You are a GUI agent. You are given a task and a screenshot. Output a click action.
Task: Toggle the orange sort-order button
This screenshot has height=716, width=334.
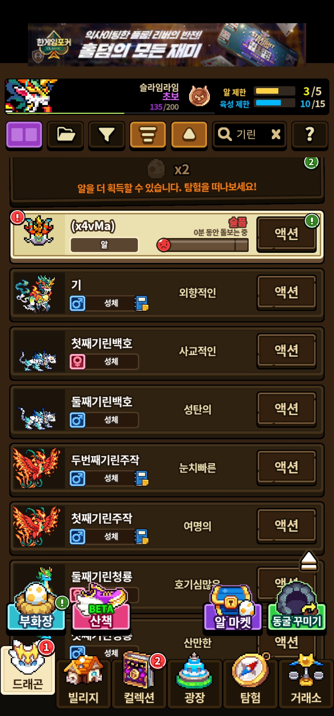click(x=148, y=135)
